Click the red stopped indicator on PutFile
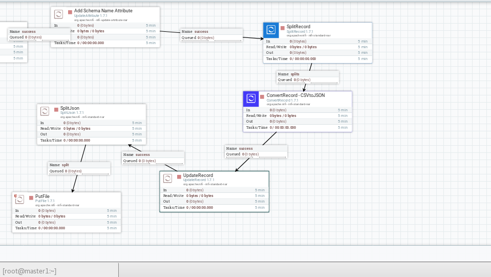Screen dimensions: 491x277 click(x=31, y=197)
